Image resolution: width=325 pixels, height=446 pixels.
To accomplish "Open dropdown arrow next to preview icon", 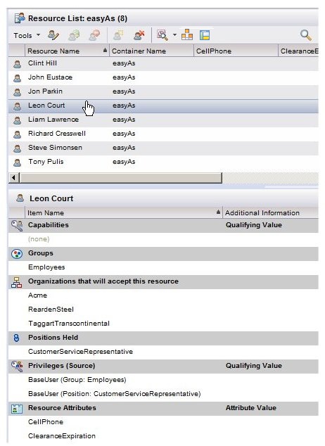I will point(174,35).
